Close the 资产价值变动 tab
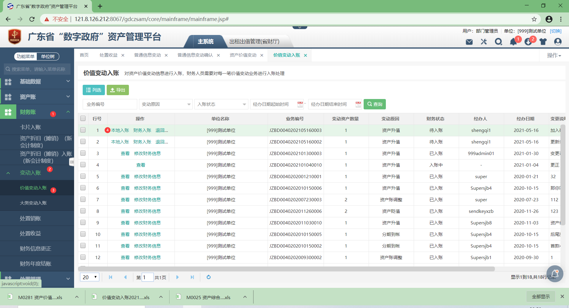The height and width of the screenshot is (308, 569). (x=262, y=55)
